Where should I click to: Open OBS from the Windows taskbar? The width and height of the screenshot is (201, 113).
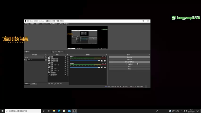click(74, 111)
